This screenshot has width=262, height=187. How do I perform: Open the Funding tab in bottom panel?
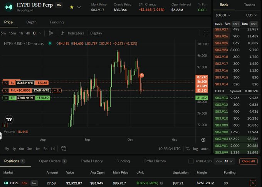(123, 161)
